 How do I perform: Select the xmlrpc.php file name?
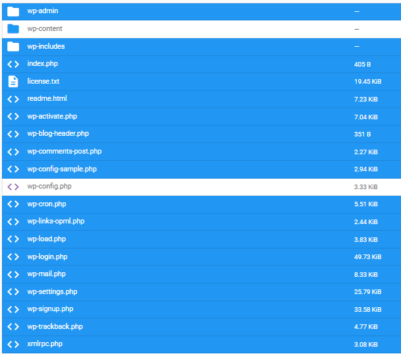click(45, 344)
